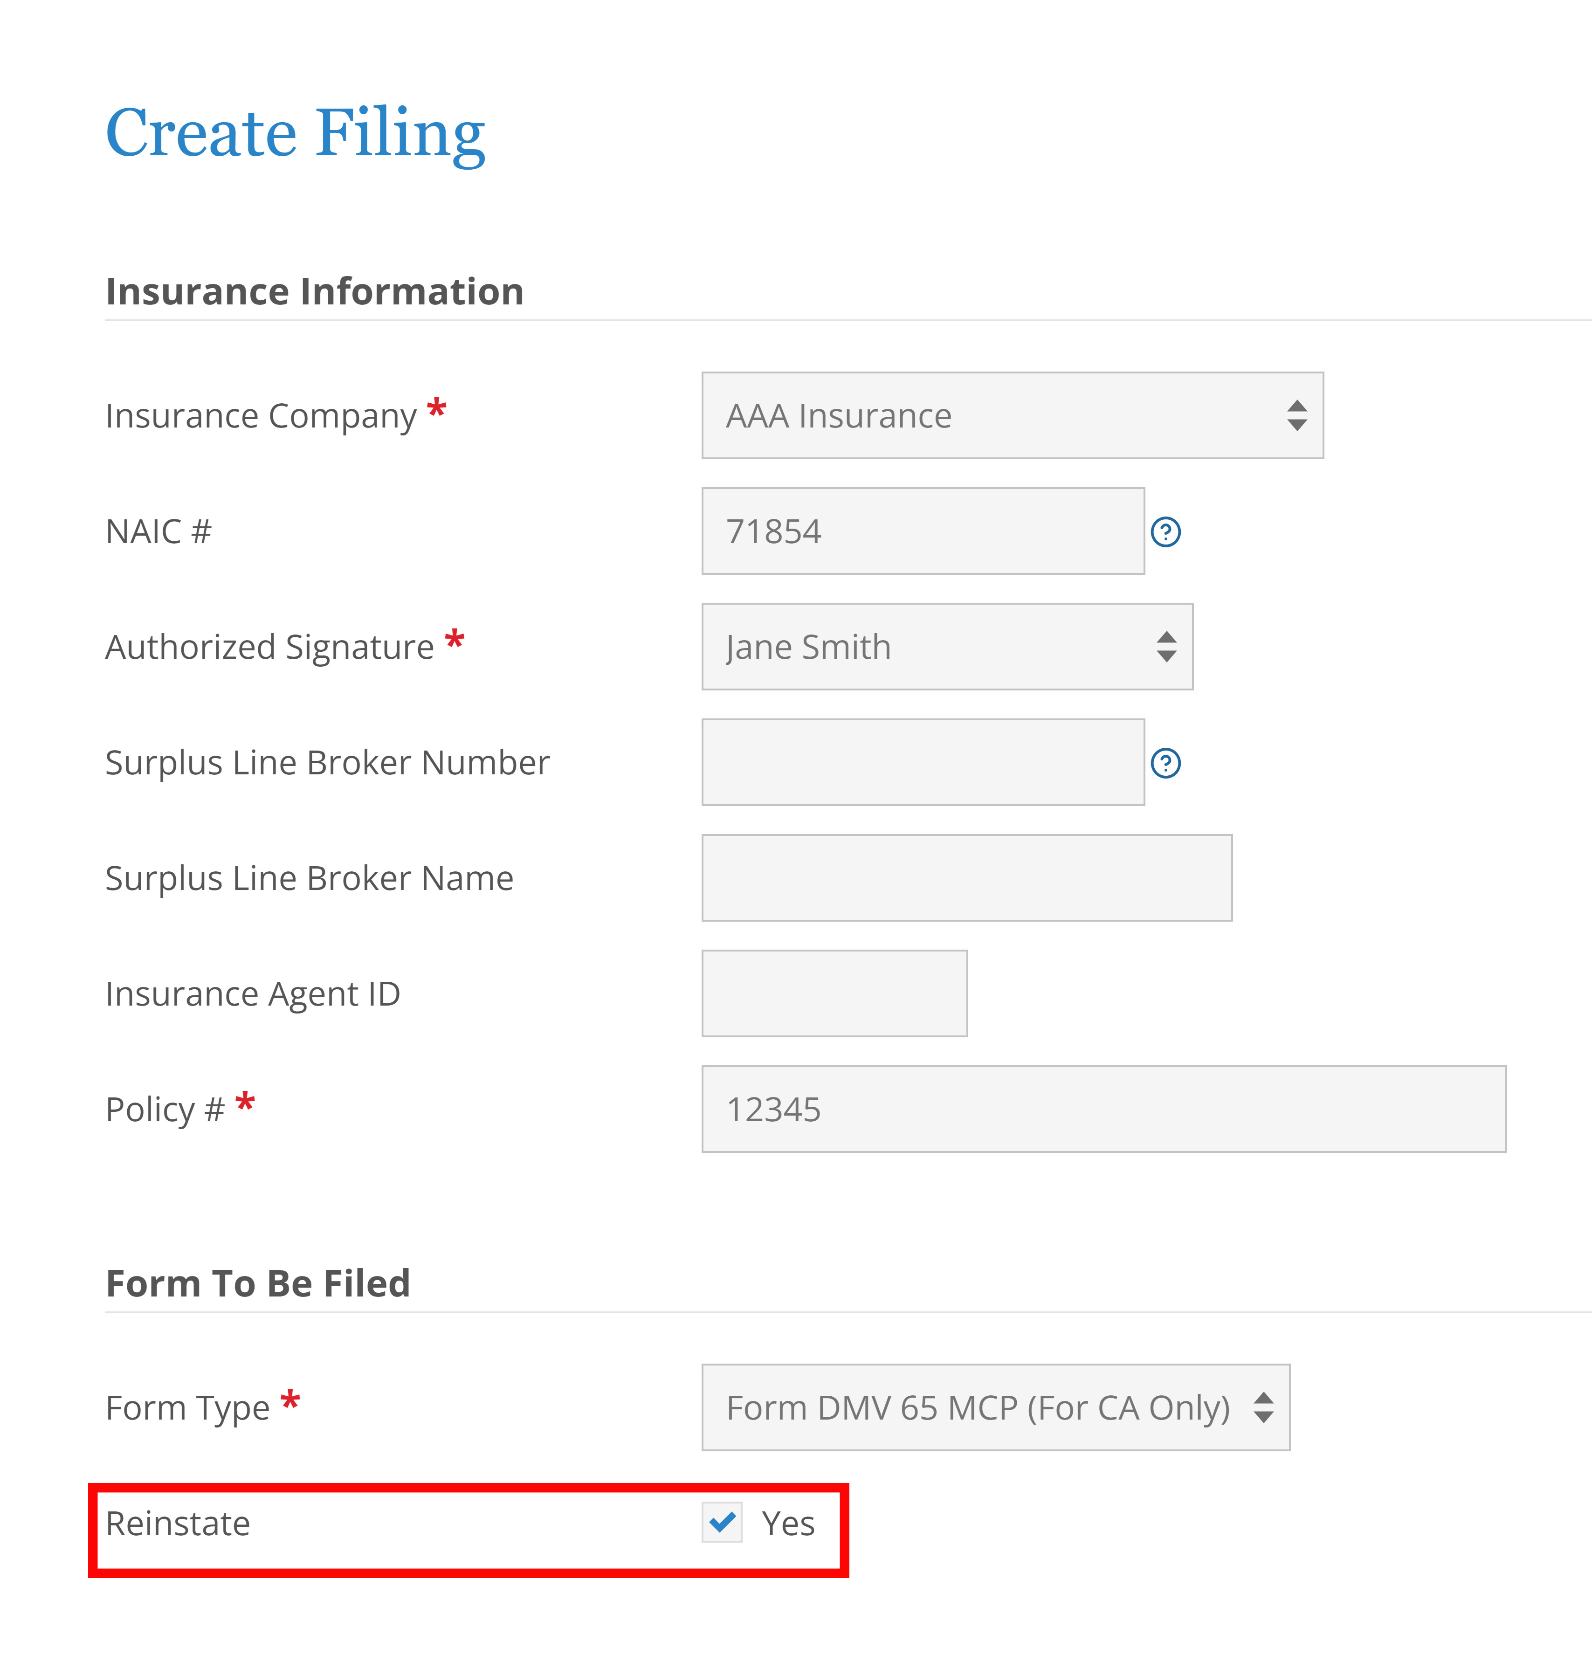Open the Insurance Company selector showing AAA Insurance
The height and width of the screenshot is (1655, 1592).
1012,414
